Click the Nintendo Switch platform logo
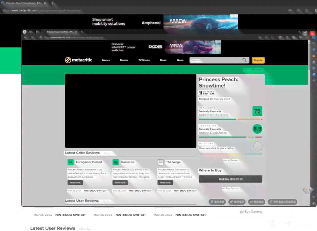 [206, 93]
